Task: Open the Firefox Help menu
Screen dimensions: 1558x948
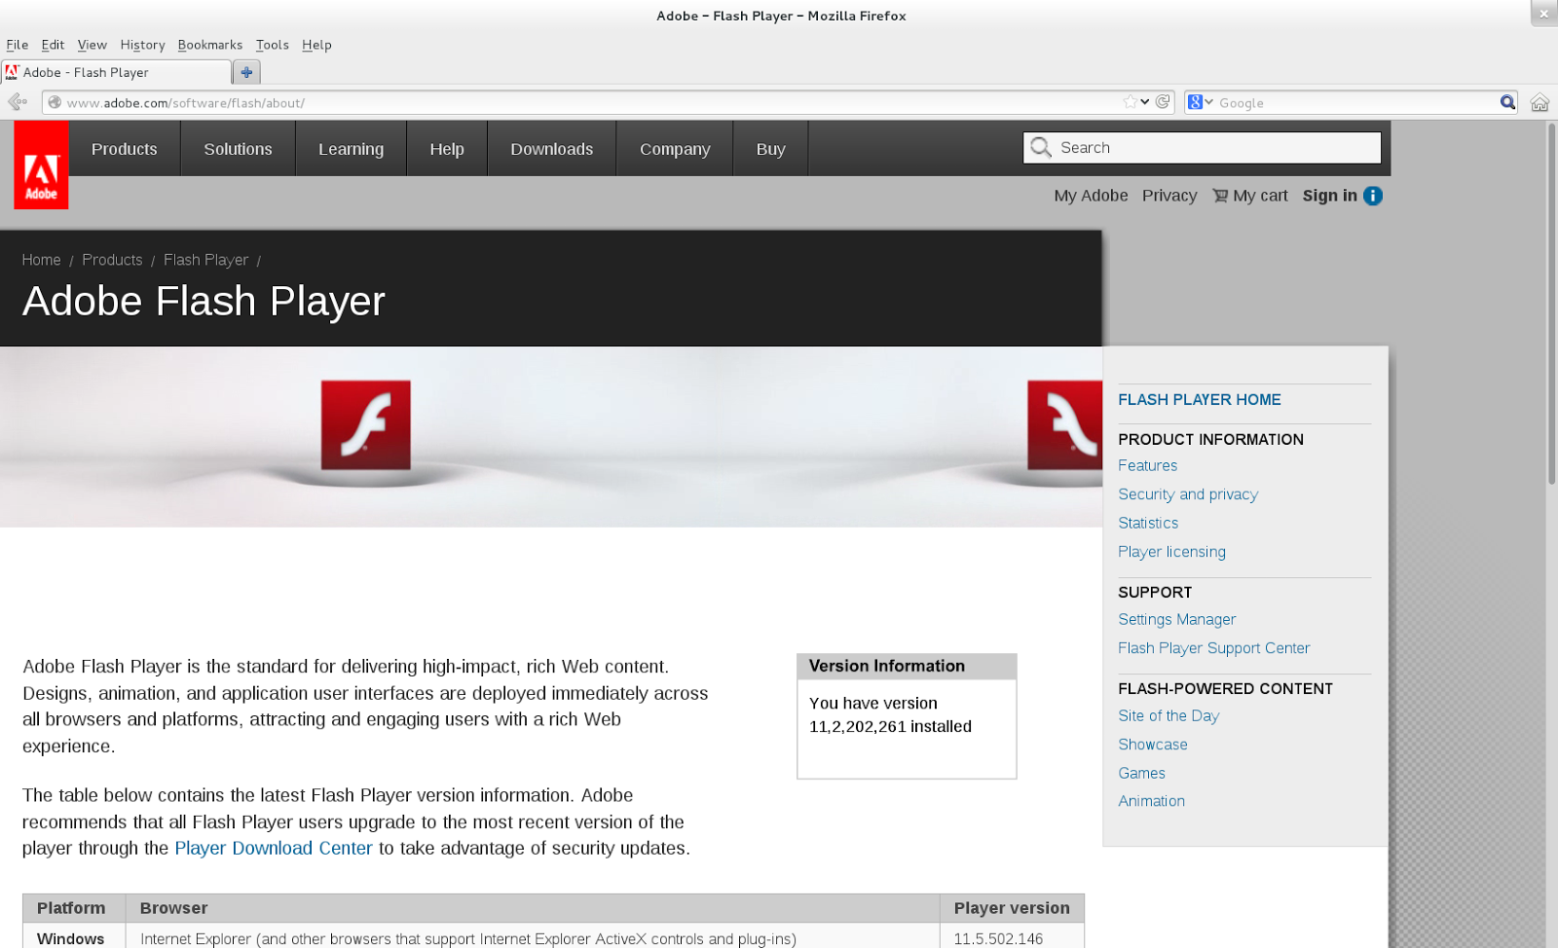Action: point(316,45)
